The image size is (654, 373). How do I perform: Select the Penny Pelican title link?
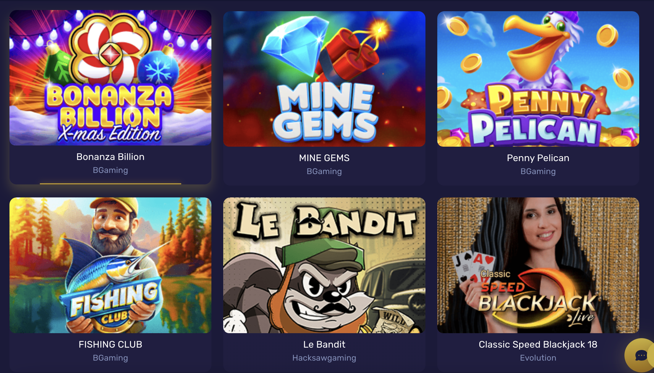538,158
